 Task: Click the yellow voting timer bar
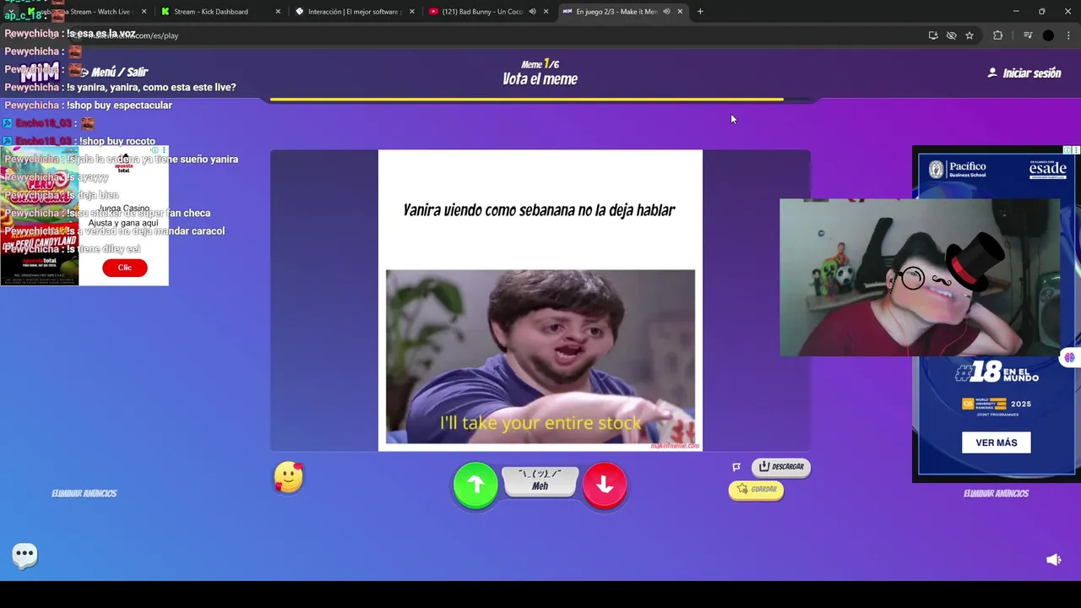pyautogui.click(x=527, y=100)
